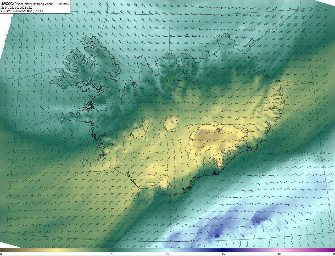This screenshot has width=335, height=256.
Task: Click the colorbar tick labeled 30
Action: pos(279,254)
